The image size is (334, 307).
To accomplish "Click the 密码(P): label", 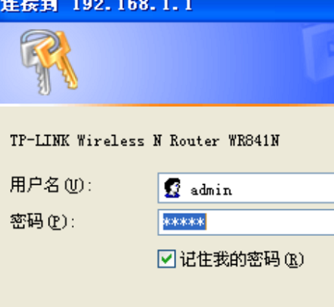I will click(x=43, y=221).
